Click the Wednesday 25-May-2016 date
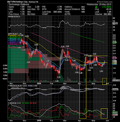This screenshot has width=120, height=122. (x=99, y=5)
